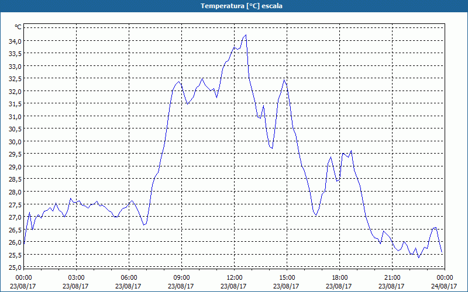The image size is (468, 292).
Task: Click the 24/08/17 date label
Action: (x=444, y=286)
